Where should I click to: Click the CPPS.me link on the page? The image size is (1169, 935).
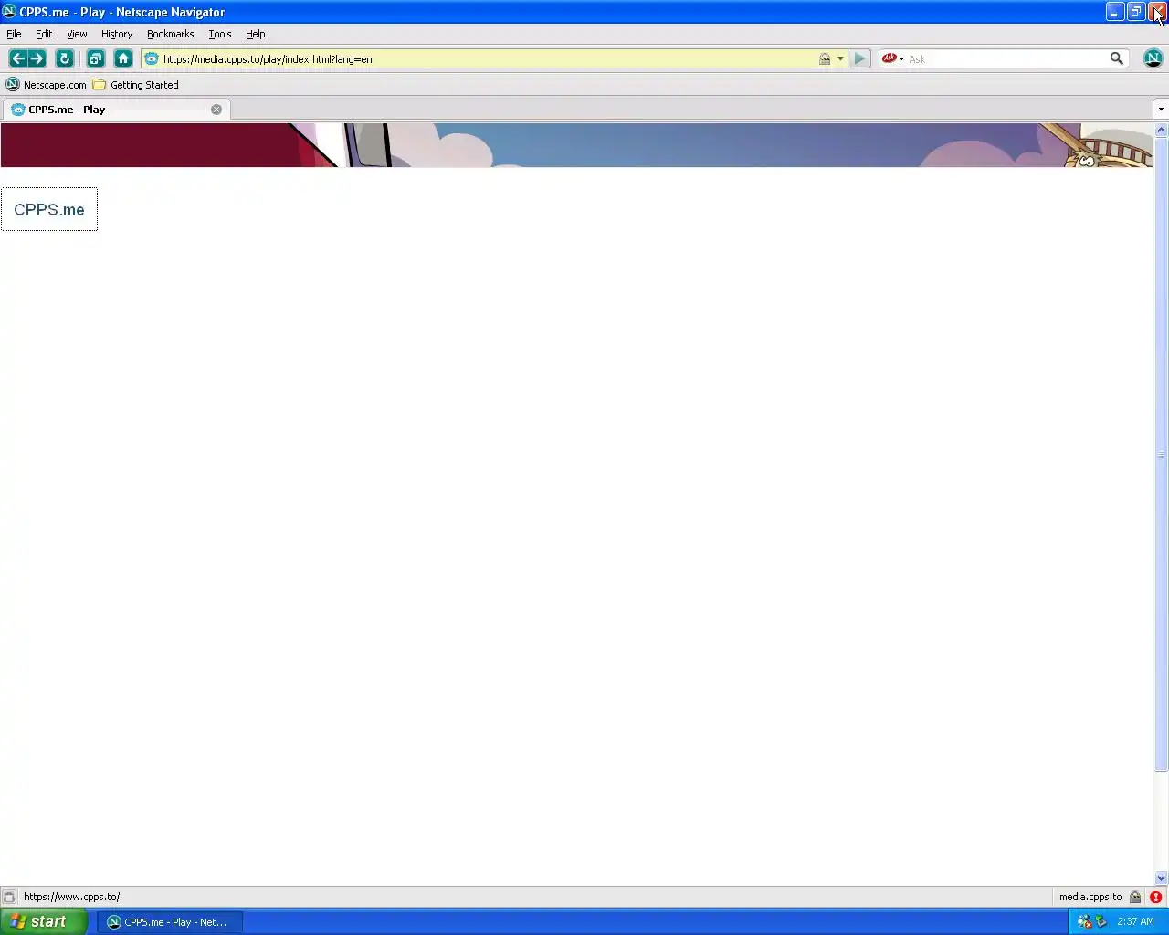point(49,209)
